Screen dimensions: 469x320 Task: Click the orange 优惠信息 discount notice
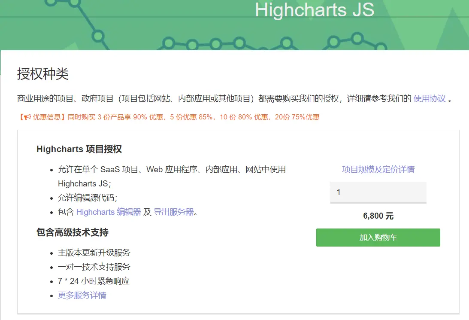[169, 117]
